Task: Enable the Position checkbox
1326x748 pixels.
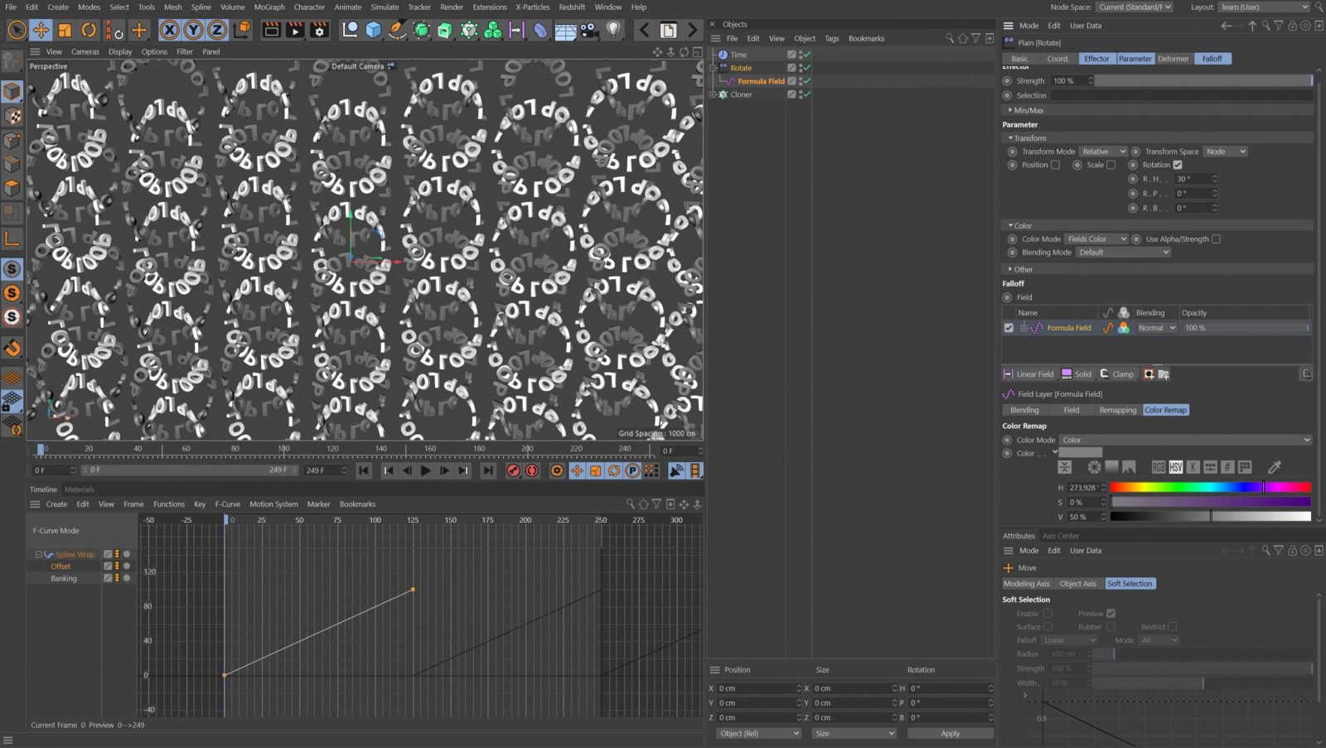Action: 1055,165
